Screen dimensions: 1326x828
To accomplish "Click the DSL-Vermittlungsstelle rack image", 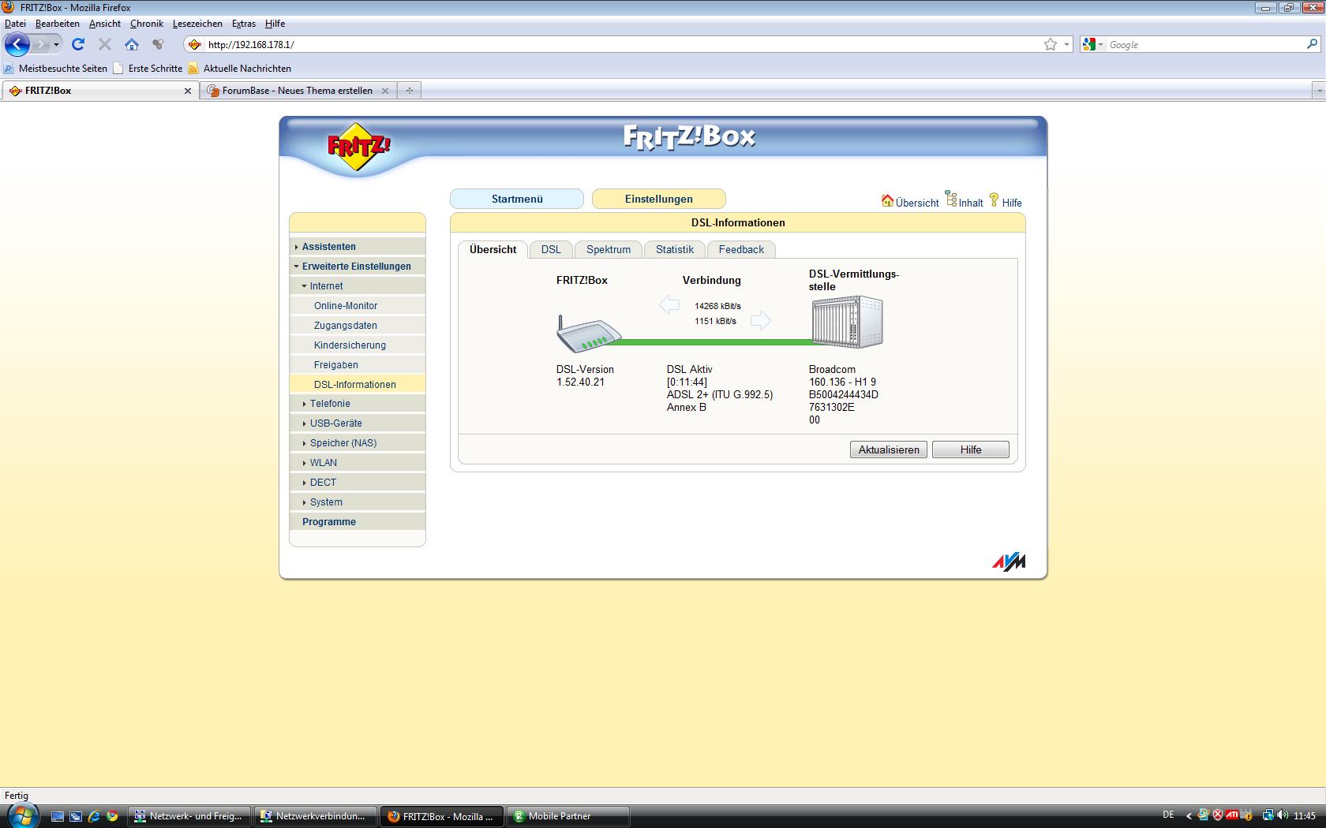I will (848, 322).
